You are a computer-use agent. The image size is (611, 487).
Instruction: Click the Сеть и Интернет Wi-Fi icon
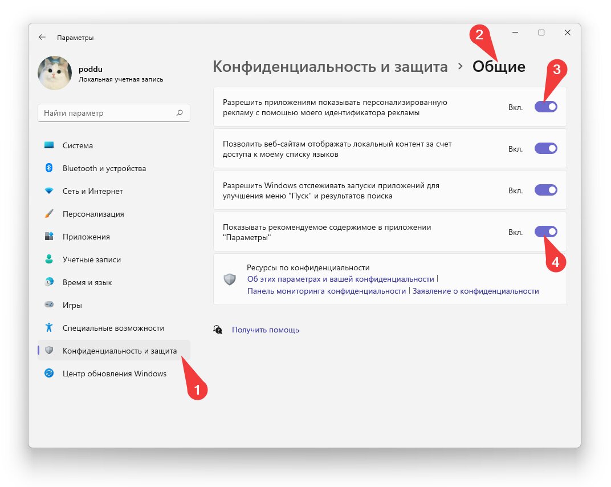click(x=49, y=191)
